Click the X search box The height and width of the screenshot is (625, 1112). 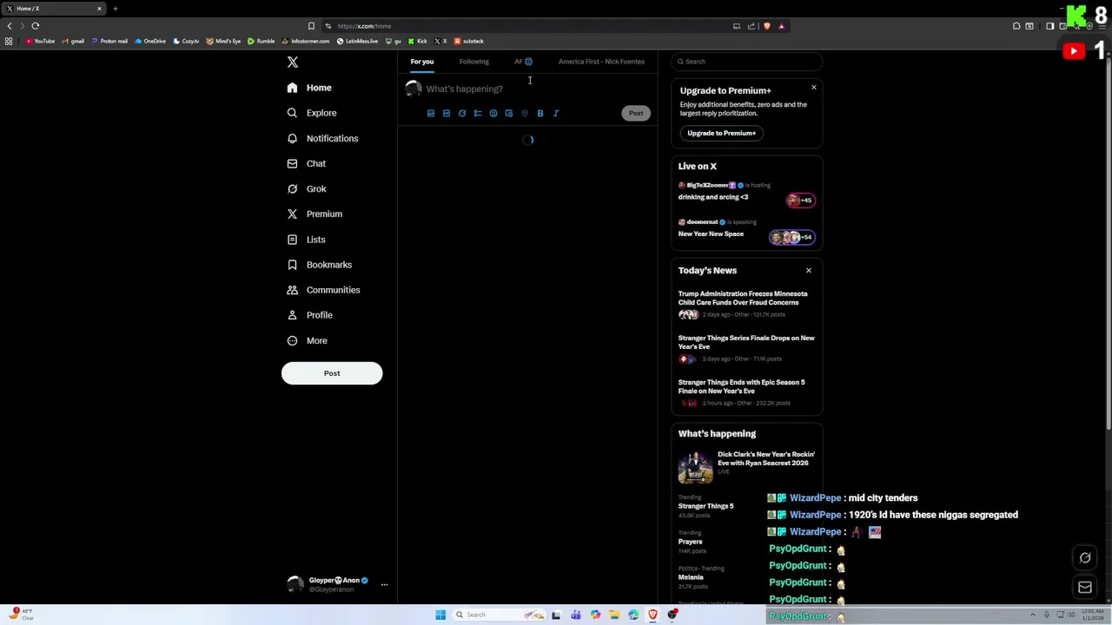coord(747,62)
